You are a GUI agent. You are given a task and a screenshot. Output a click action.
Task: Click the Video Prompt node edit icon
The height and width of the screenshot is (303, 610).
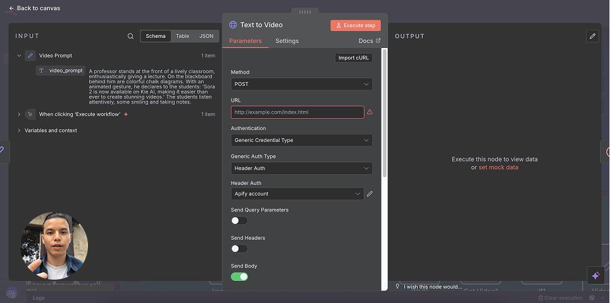[30, 56]
